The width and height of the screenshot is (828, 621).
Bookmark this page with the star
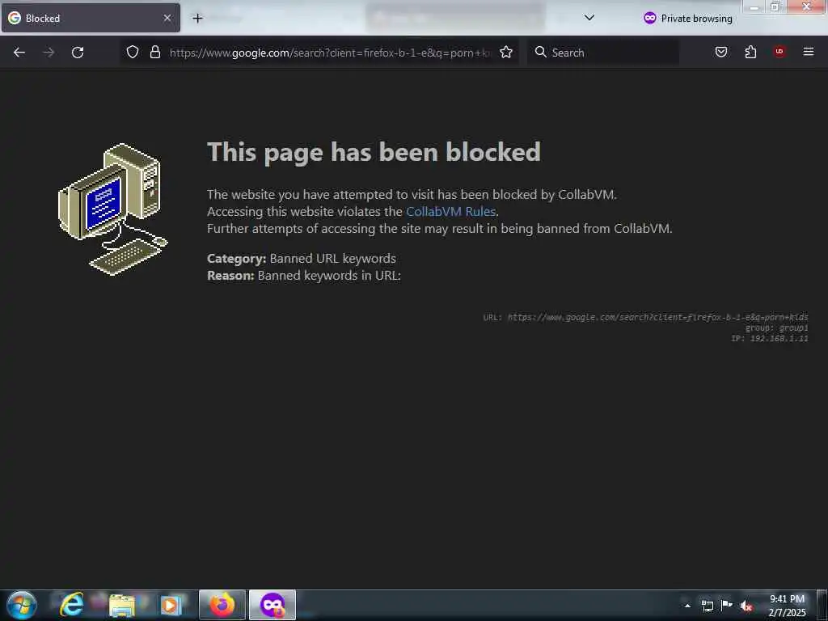(x=506, y=52)
